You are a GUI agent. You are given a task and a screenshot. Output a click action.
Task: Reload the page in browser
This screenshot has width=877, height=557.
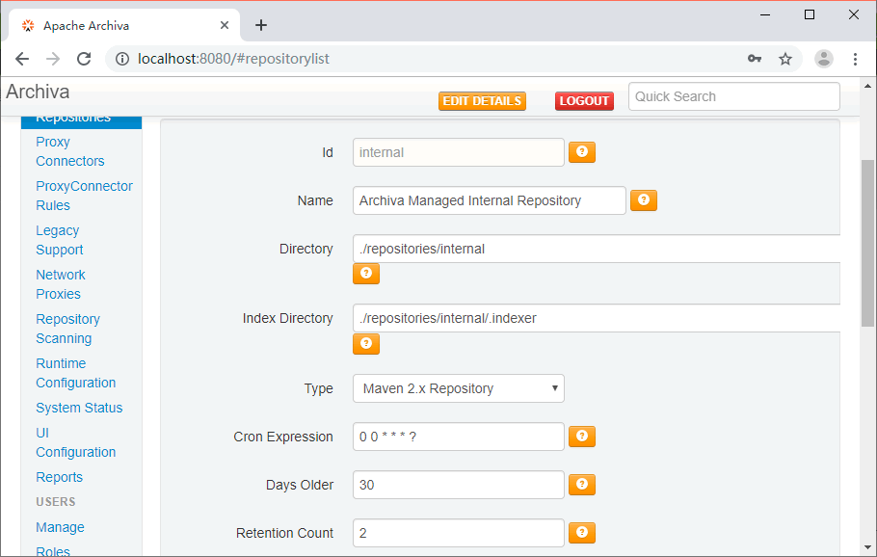(x=84, y=59)
